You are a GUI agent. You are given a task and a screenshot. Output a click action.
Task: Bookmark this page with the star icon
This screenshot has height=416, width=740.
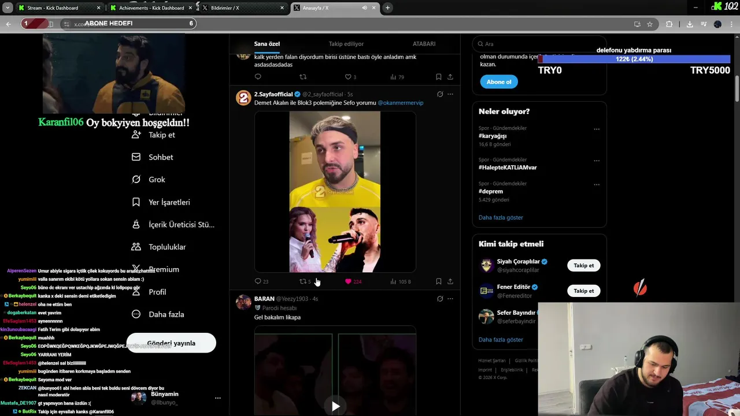click(650, 24)
